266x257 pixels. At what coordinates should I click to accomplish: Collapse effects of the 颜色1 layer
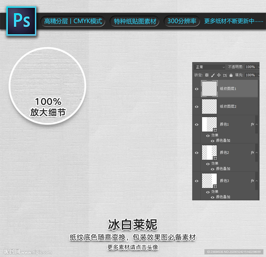(x=257, y=124)
